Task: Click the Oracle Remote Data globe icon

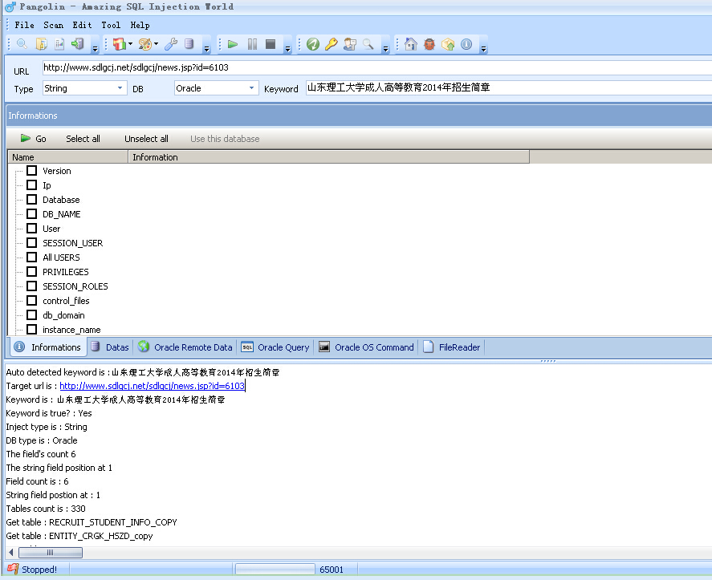Action: [144, 347]
